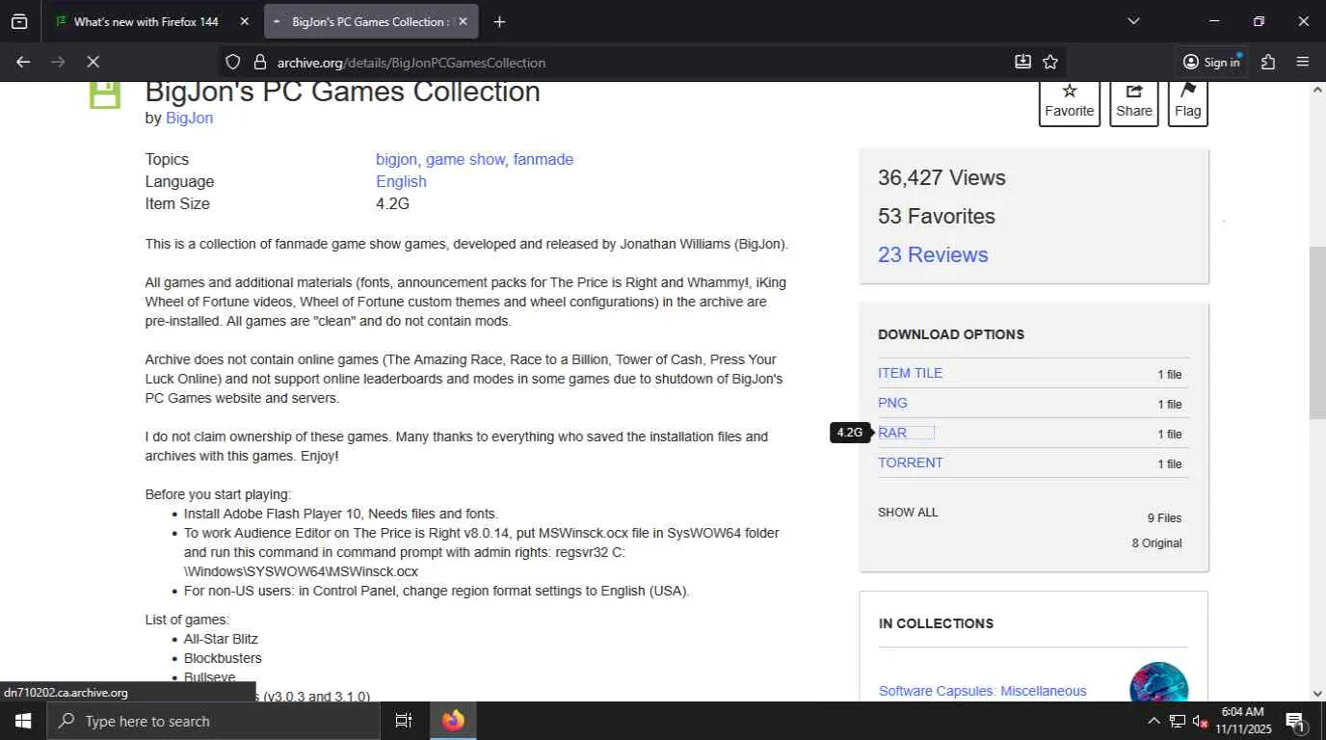Share this archive item

click(1134, 101)
